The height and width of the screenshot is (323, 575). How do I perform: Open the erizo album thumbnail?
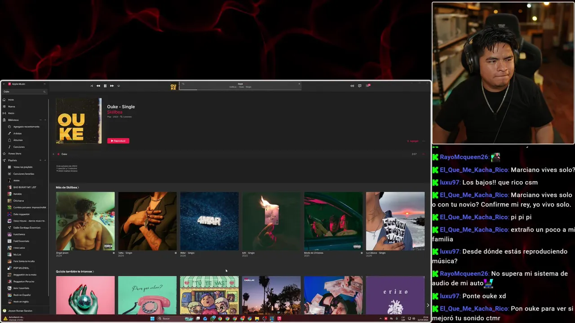[395, 295]
